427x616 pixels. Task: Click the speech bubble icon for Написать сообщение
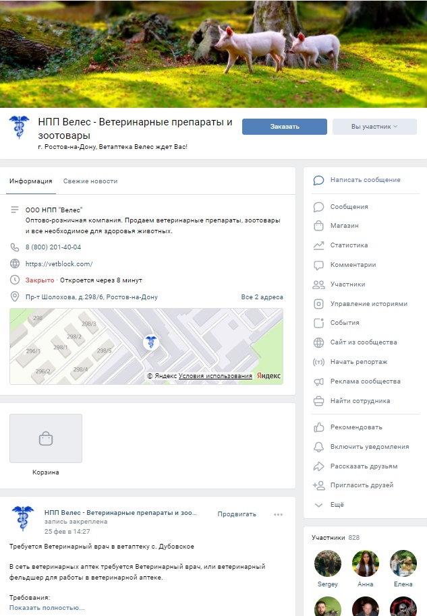click(x=318, y=181)
